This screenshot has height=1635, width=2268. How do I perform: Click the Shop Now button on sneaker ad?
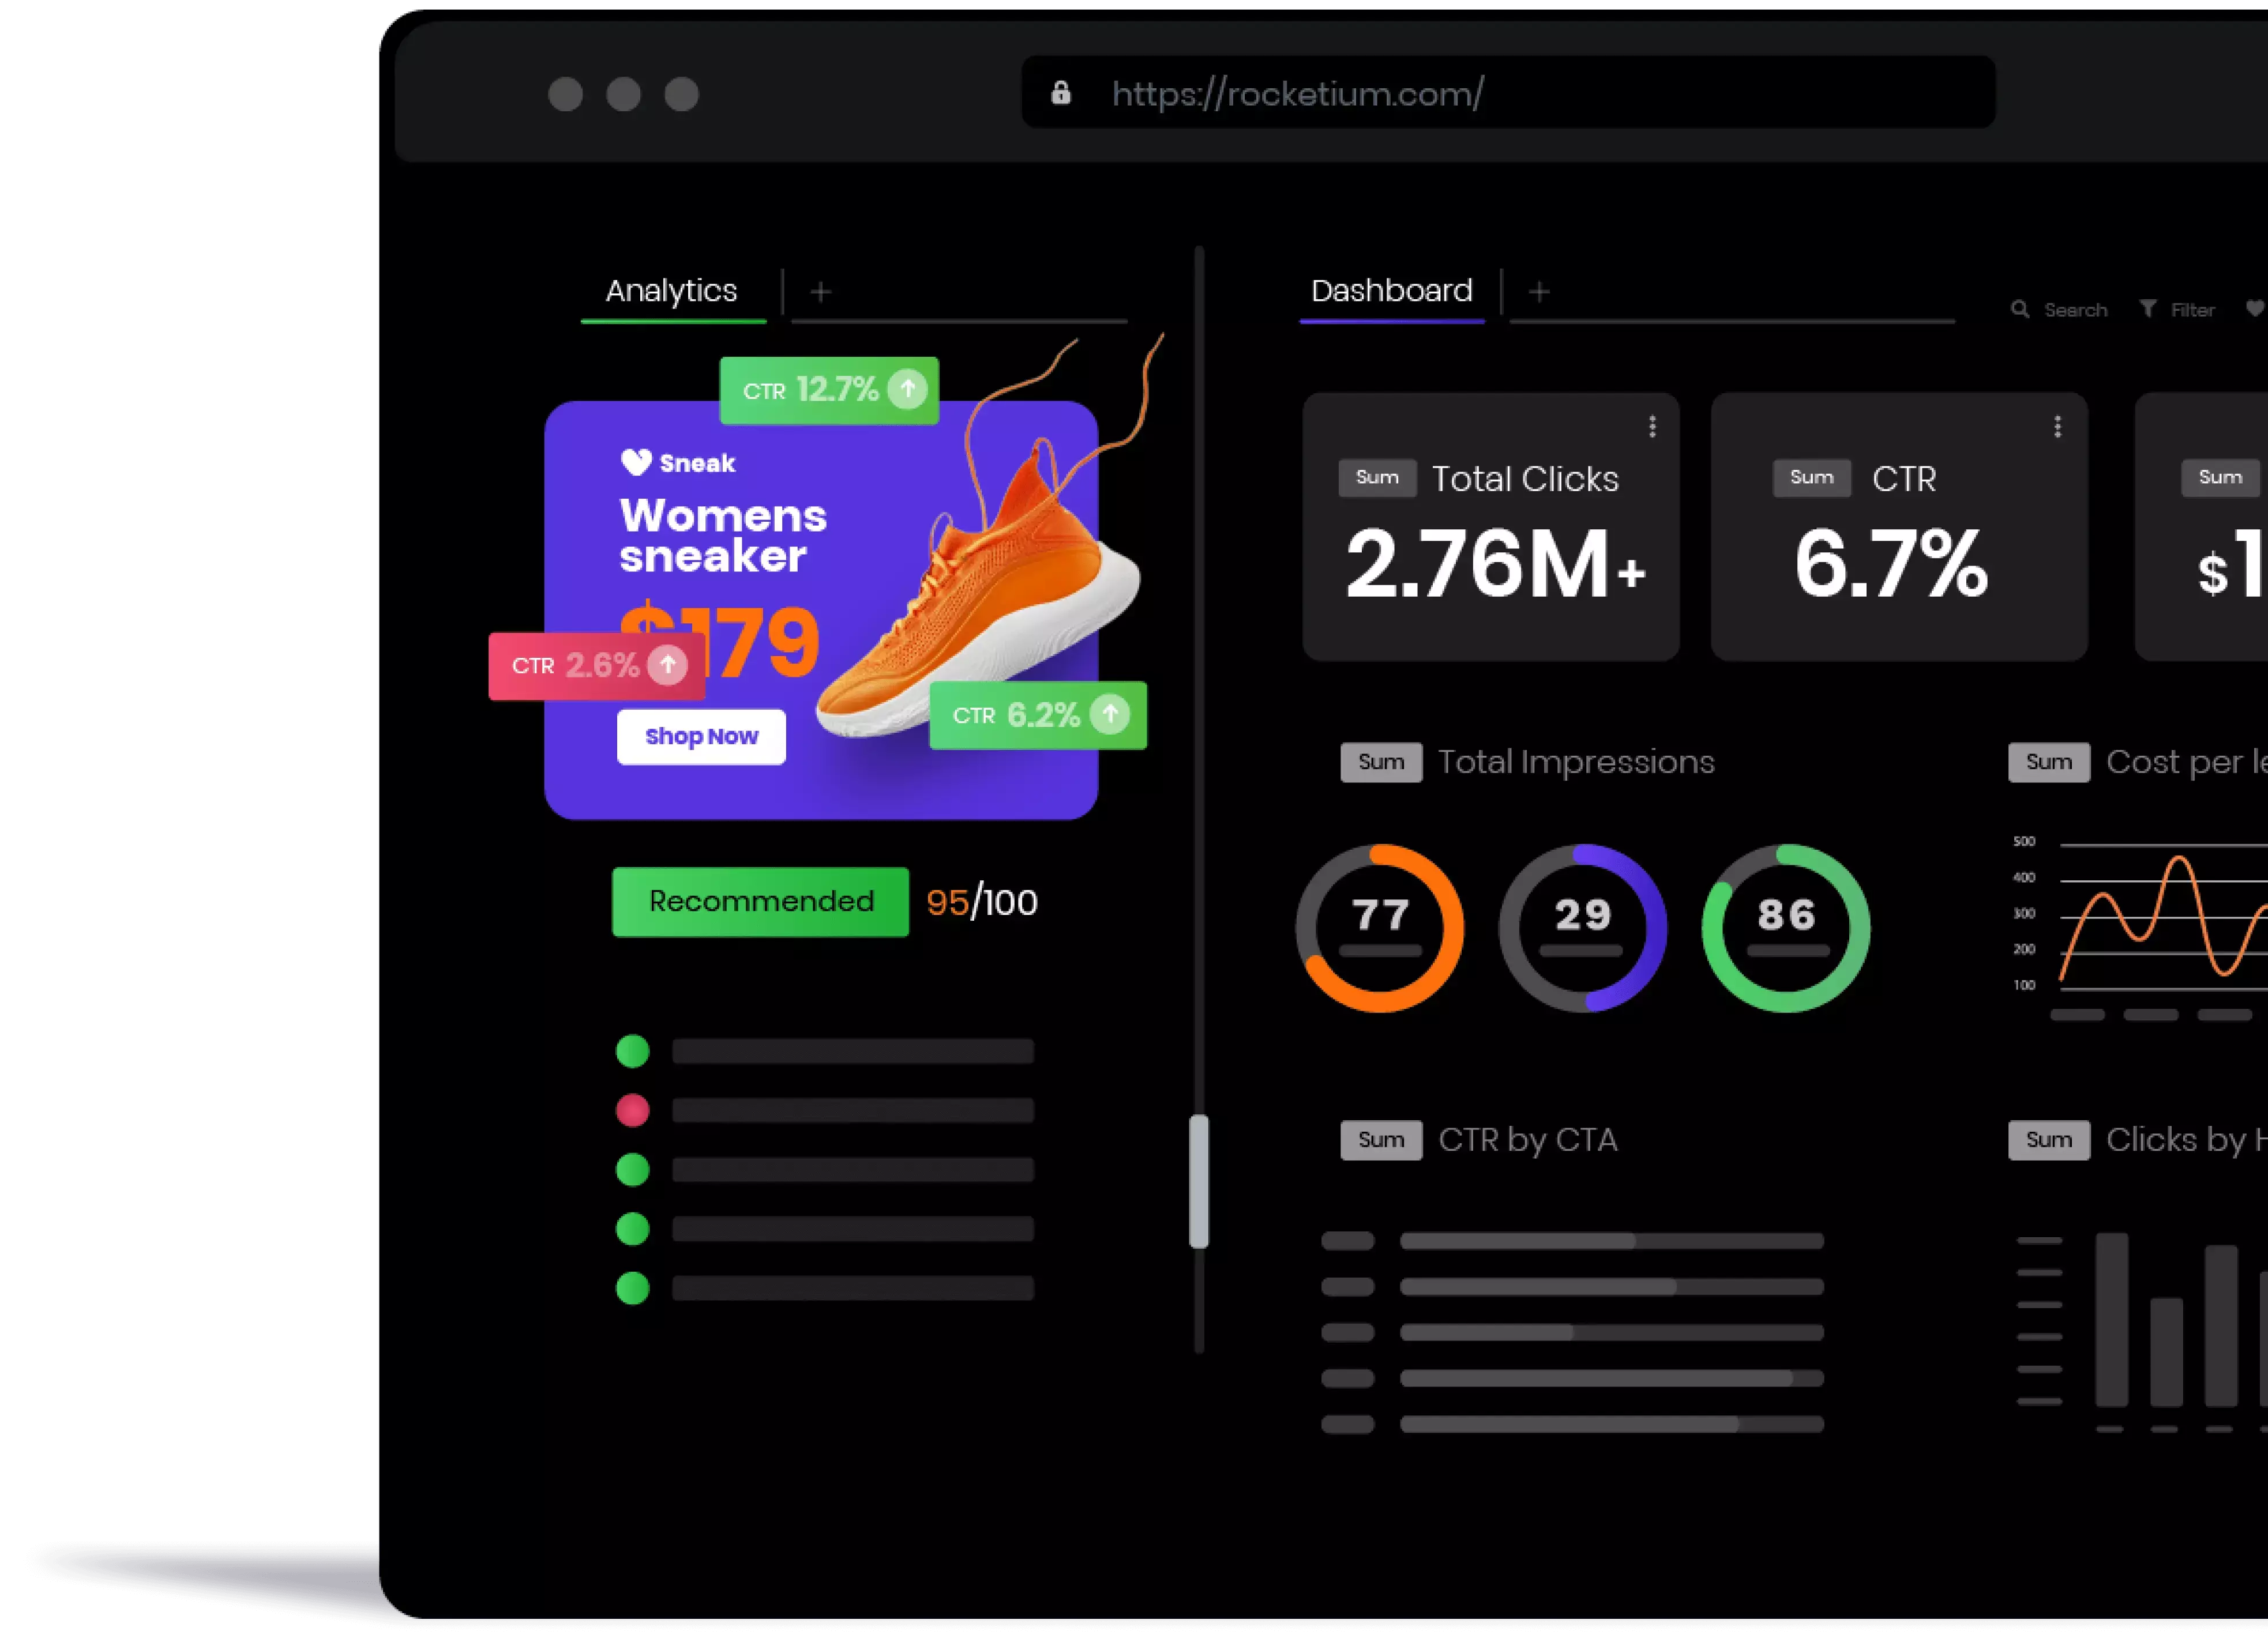701,736
